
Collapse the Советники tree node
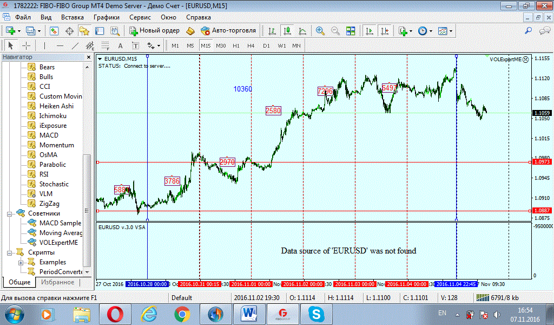click(10, 213)
